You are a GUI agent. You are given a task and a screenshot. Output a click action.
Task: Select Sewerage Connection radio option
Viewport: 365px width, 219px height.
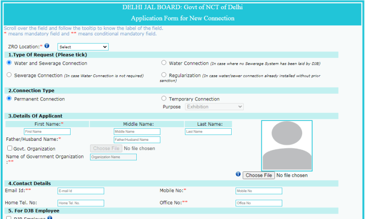point(9,75)
